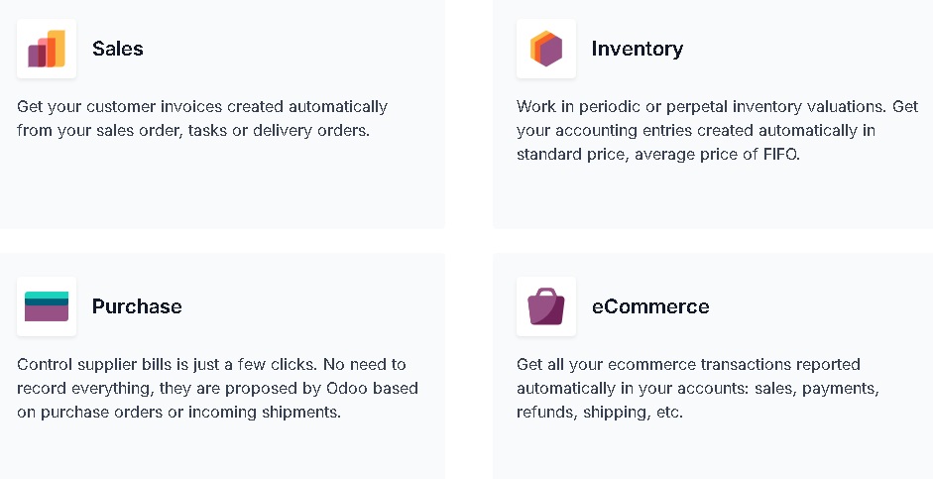Select the Inventory valuations description paragraph
Image resolution: width=933 pixels, height=479 pixels.
pos(717,130)
